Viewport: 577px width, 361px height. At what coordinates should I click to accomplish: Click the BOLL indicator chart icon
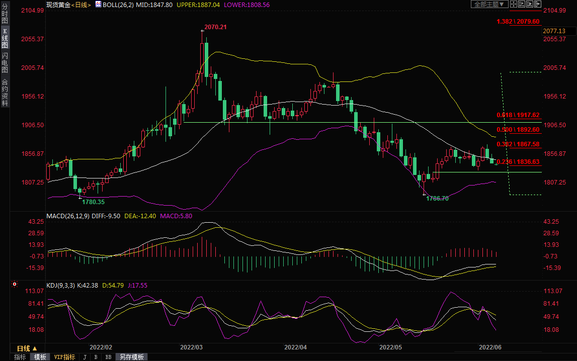click(x=98, y=5)
